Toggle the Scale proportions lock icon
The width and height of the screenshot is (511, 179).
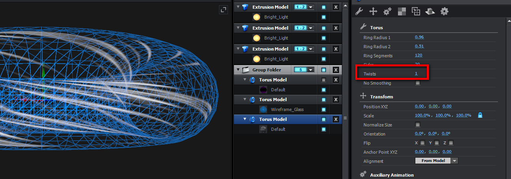pyautogui.click(x=480, y=115)
